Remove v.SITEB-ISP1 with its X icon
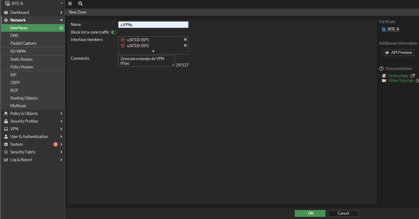 (185, 40)
